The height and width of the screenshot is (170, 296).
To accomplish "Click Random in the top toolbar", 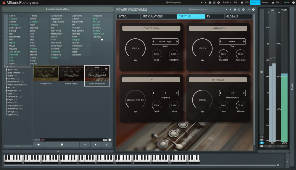I will tap(226, 2).
